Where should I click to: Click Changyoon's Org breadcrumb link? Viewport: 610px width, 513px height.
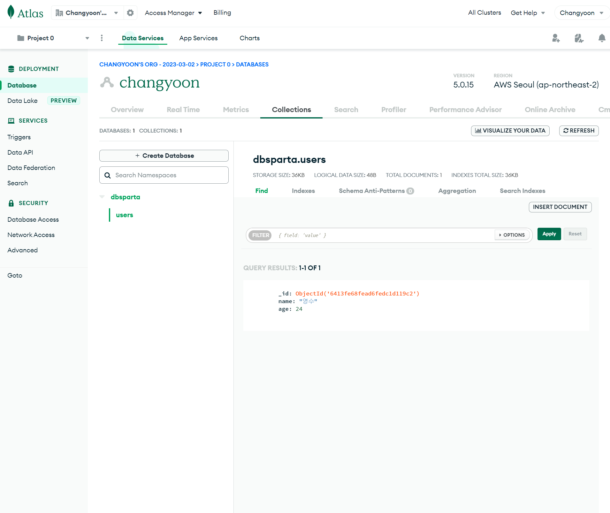(147, 64)
